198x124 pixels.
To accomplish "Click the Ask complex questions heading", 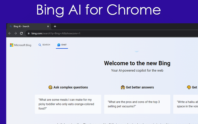I will click(71, 87).
